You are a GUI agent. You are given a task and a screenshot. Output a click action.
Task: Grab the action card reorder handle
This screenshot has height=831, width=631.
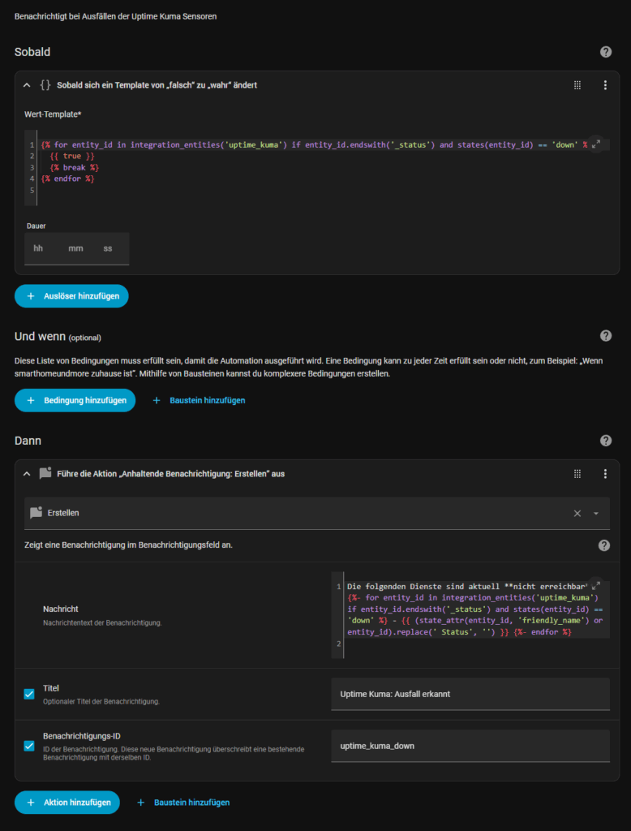pos(577,474)
